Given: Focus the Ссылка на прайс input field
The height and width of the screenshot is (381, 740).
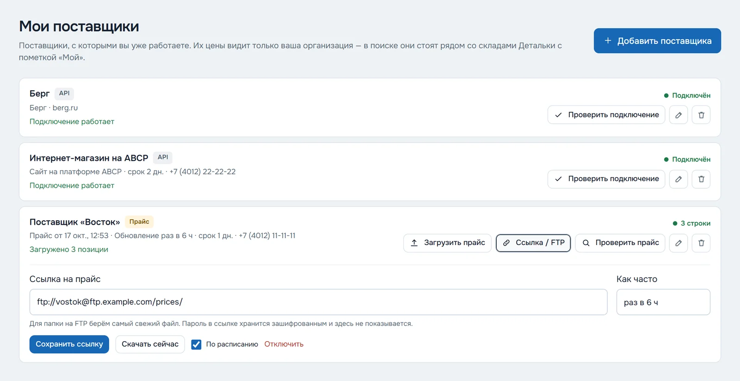Looking at the screenshot, I should click(x=318, y=302).
